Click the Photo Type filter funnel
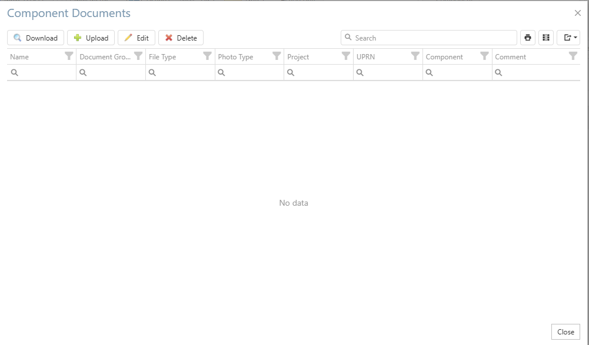Screen dimensions: 589x345 point(277,56)
